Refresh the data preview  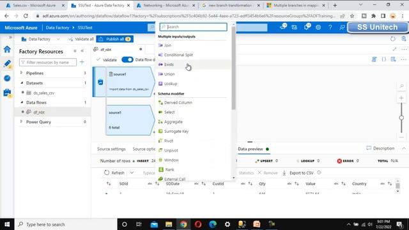114,173
